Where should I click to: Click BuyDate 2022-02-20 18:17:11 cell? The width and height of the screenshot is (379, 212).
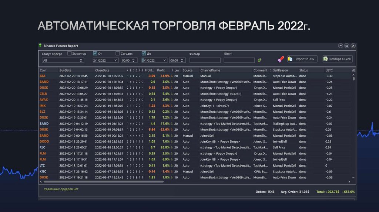[74, 82]
